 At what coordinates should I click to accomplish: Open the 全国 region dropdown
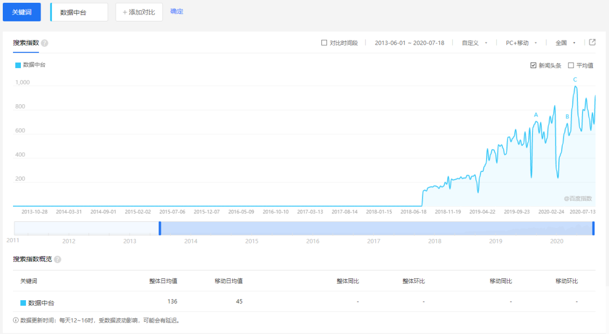566,43
